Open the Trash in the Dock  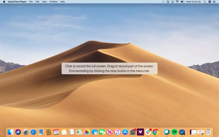tap(208, 132)
